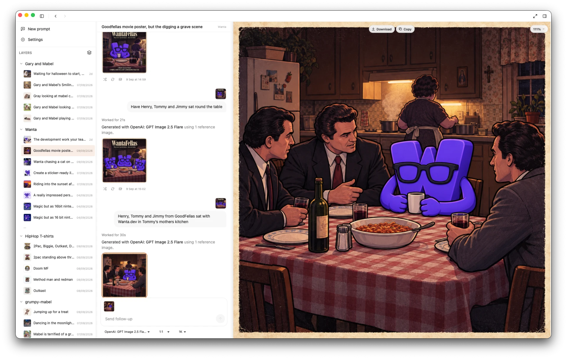Viewport: 567px width, 359px height.
Task: Go back with the left arrow
Action: point(56,16)
